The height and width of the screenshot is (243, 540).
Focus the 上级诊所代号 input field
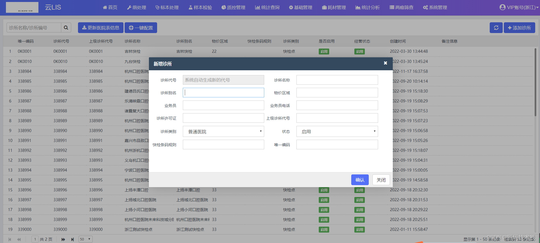337,118
